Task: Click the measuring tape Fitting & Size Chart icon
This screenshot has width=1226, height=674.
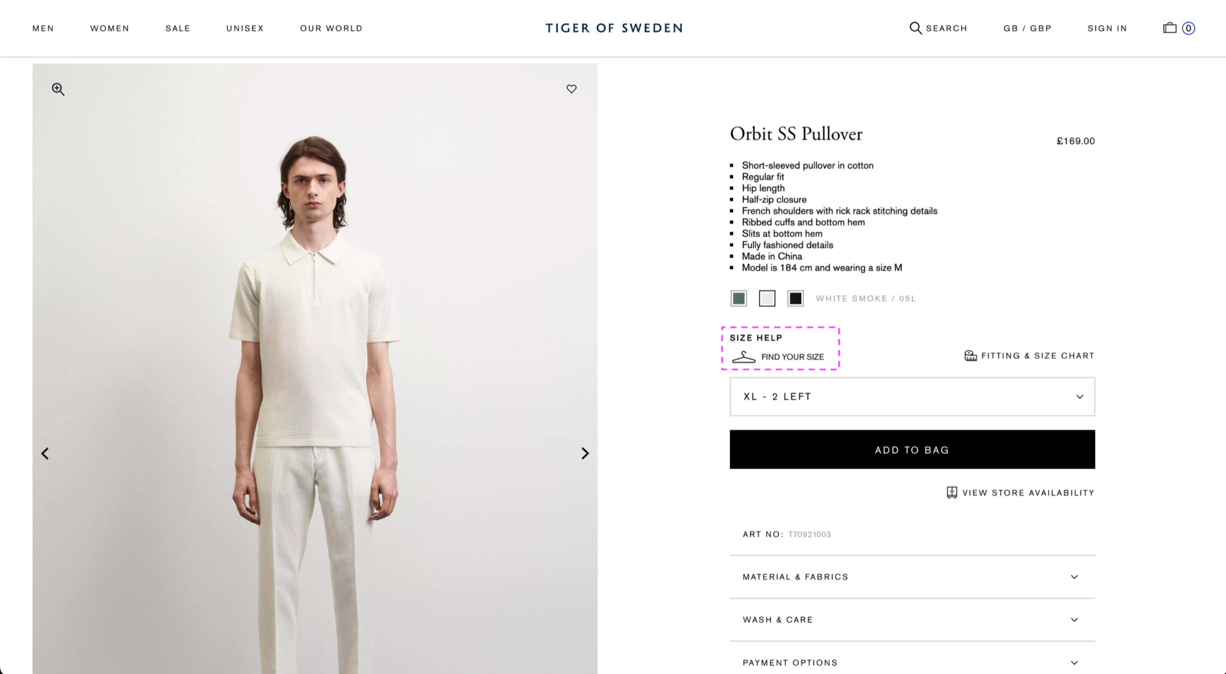Action: click(970, 356)
